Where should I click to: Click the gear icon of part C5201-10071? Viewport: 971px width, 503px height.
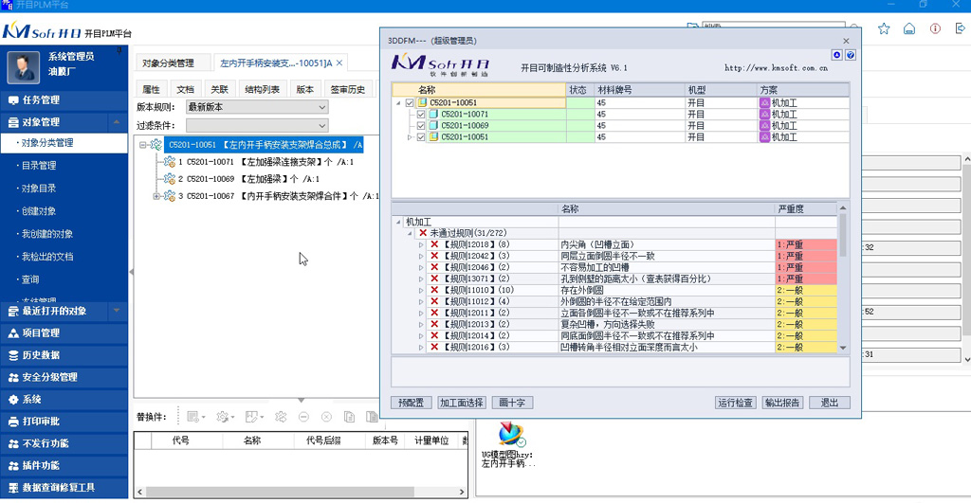(x=169, y=162)
